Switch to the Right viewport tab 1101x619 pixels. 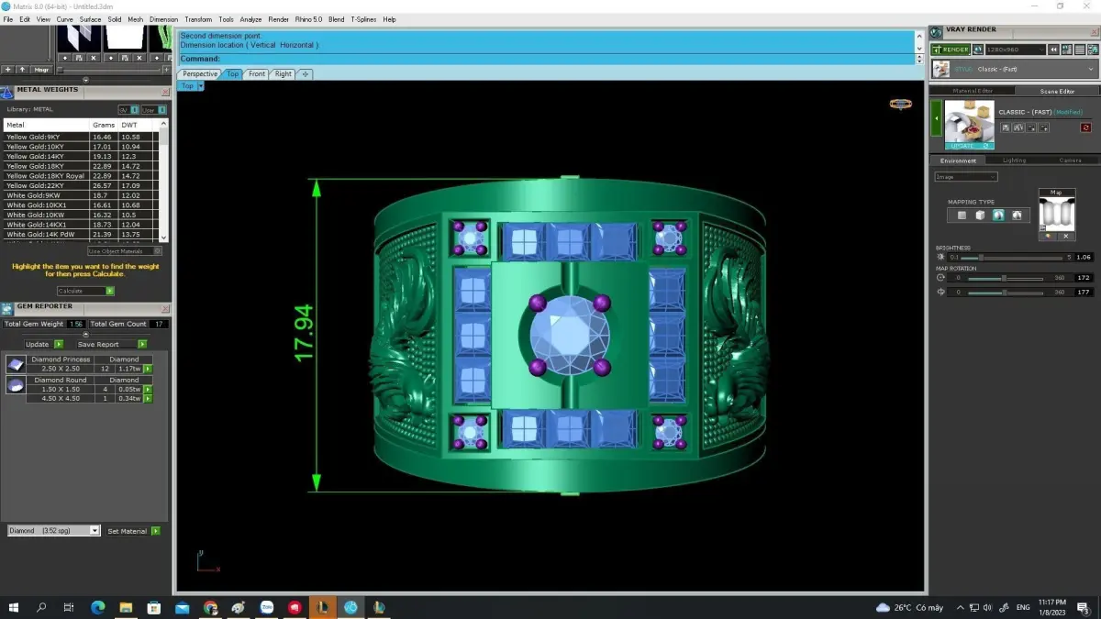[283, 74]
